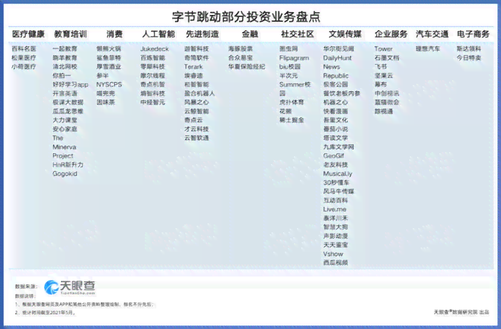Screen dimensions: 501x329
Task: Click the entry 九库文学网
Action: (339, 147)
